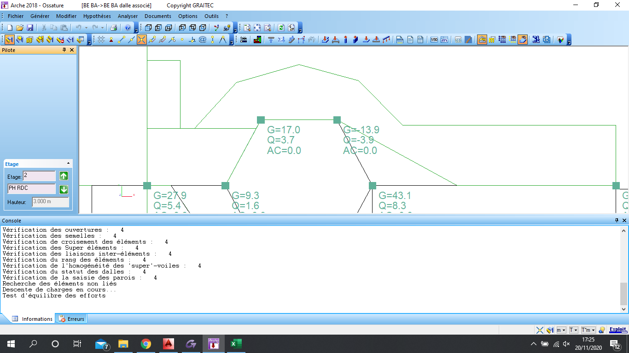
Task: Click the Saisie settings icon
Action: 244,40
